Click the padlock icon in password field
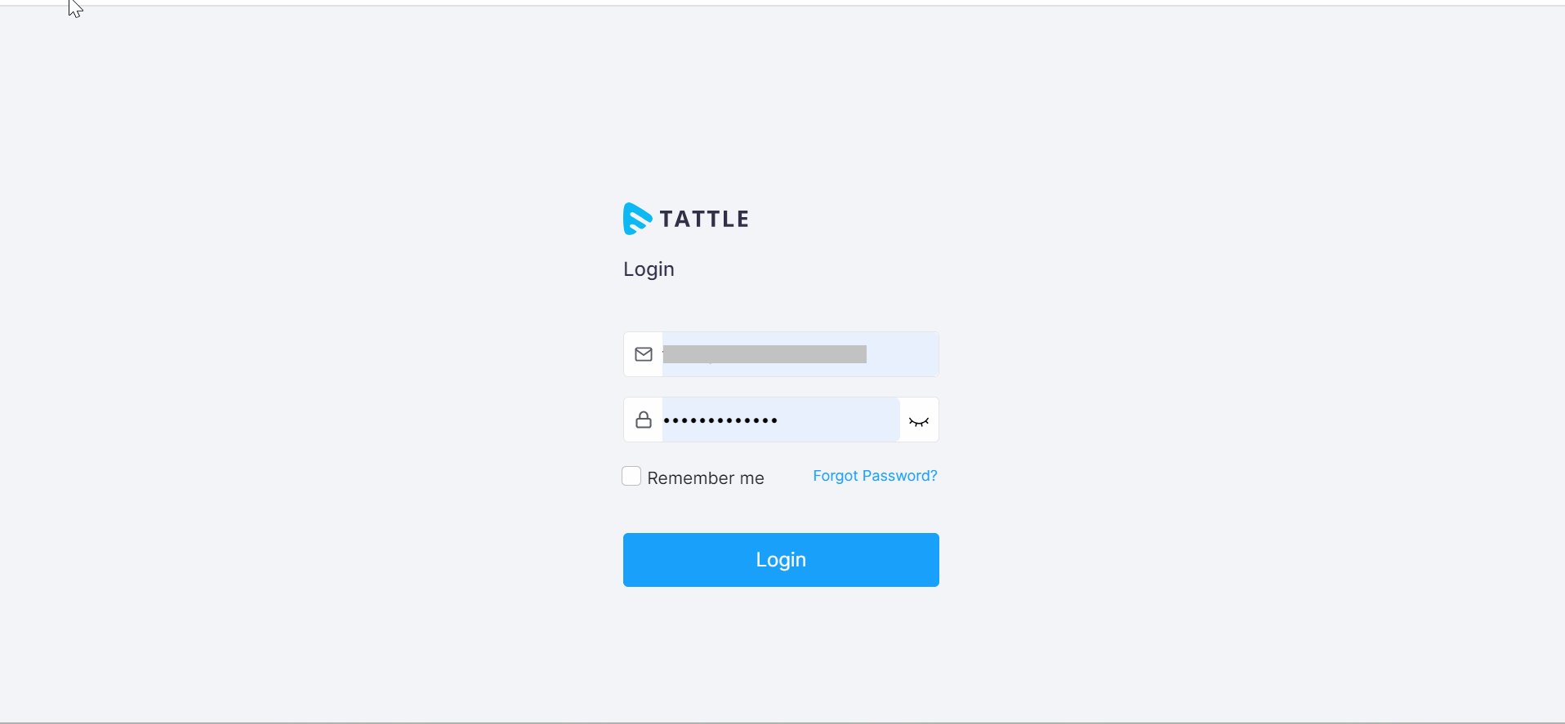This screenshot has height=724, width=1565. click(644, 420)
